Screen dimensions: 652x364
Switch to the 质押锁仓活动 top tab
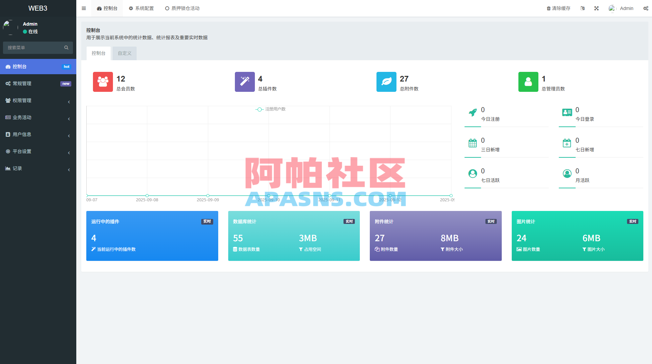(182, 8)
